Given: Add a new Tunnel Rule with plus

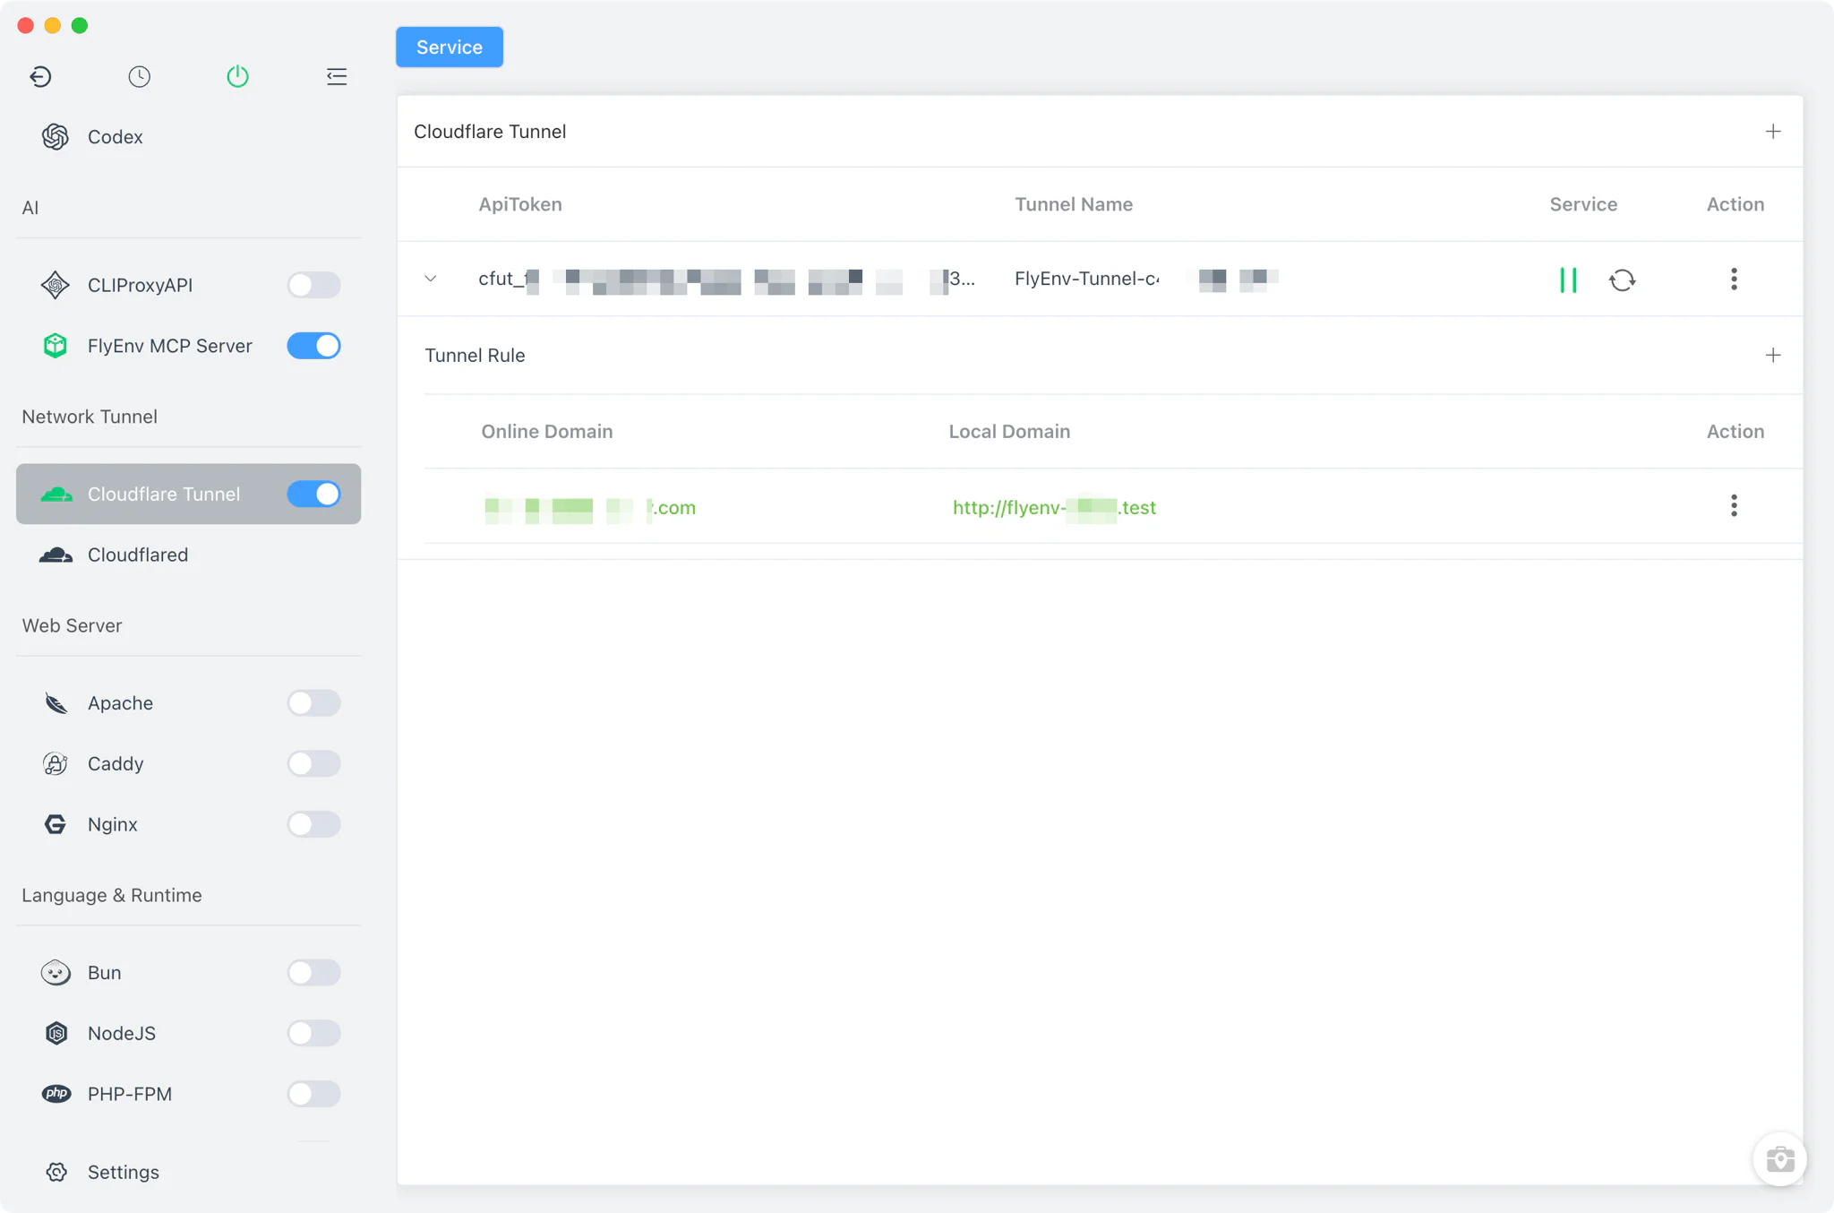Looking at the screenshot, I should click(x=1773, y=356).
